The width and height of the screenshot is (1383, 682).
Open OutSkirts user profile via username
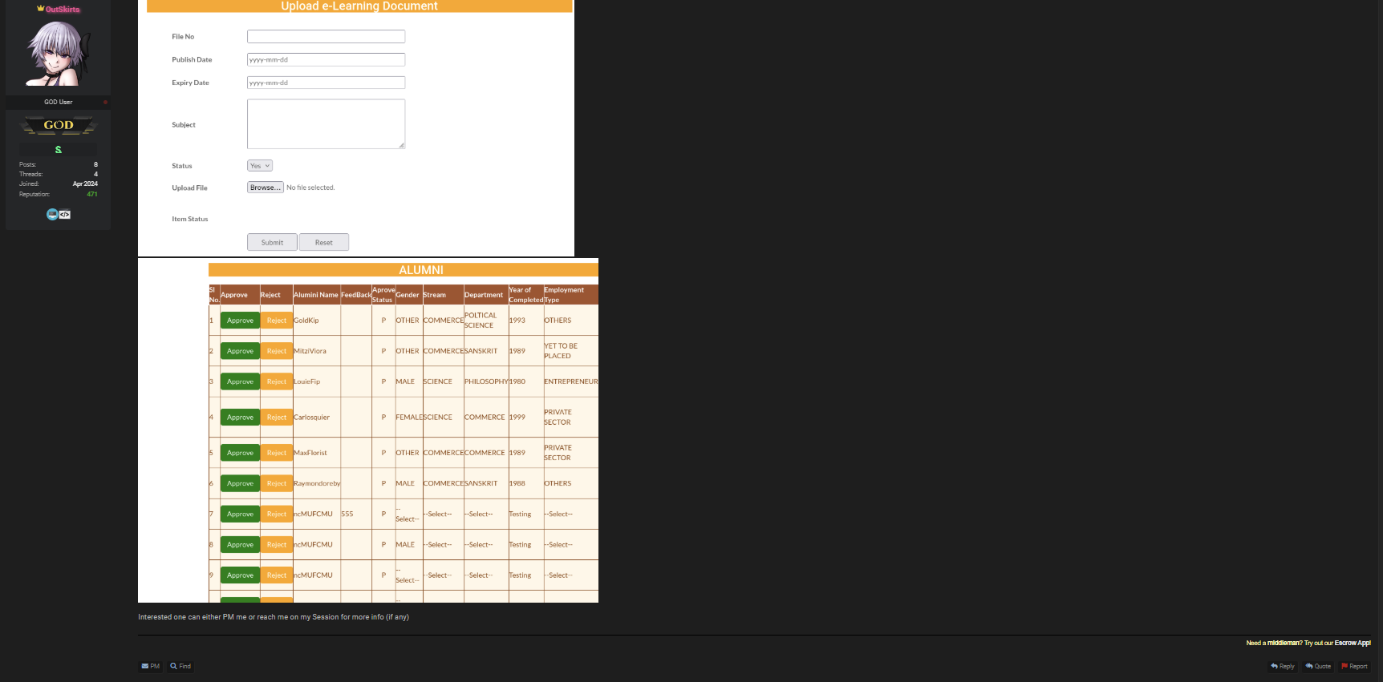(x=62, y=10)
